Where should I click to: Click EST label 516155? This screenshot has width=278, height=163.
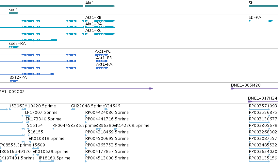click(x=35, y=132)
